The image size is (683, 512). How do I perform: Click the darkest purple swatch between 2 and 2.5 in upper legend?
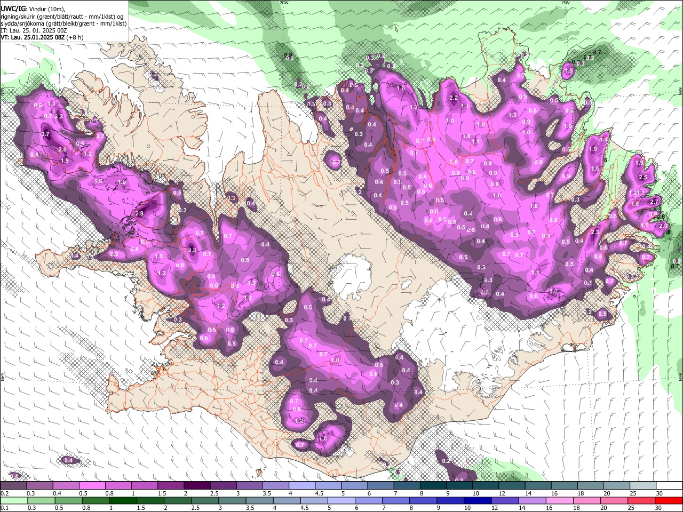tap(197, 485)
